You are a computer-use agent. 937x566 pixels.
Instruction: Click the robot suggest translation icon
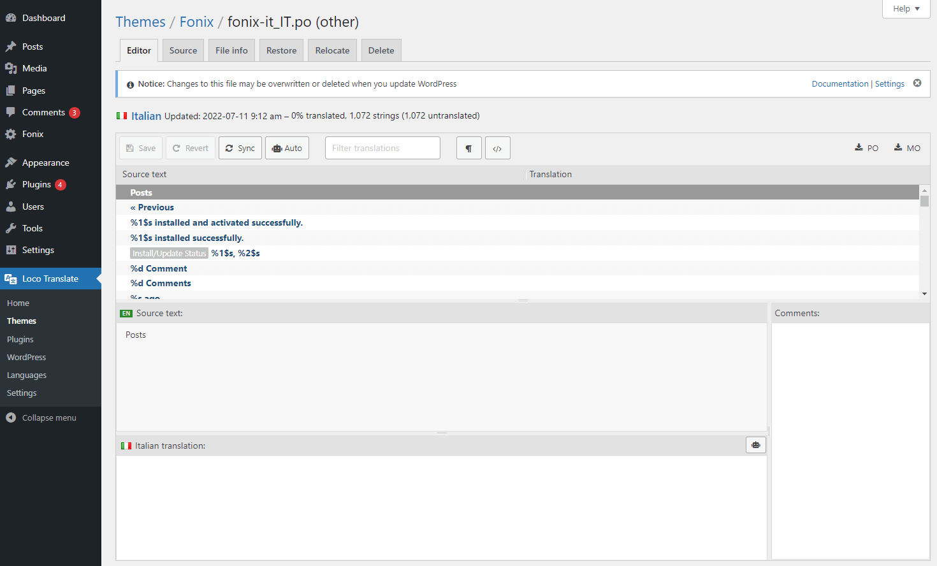(755, 445)
